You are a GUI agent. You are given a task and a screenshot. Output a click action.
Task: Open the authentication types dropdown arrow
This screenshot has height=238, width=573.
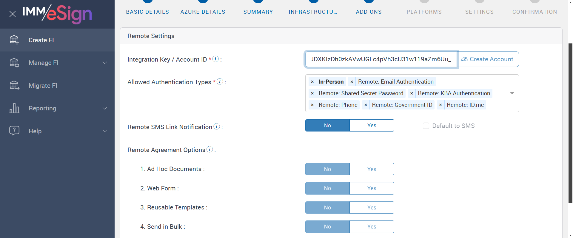tap(512, 93)
